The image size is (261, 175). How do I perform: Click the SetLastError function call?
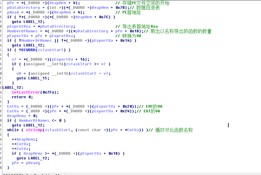(26, 92)
